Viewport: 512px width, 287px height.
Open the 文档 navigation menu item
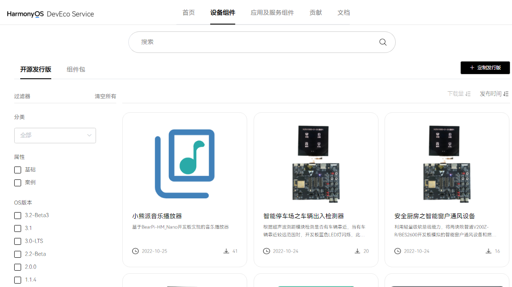[344, 12]
